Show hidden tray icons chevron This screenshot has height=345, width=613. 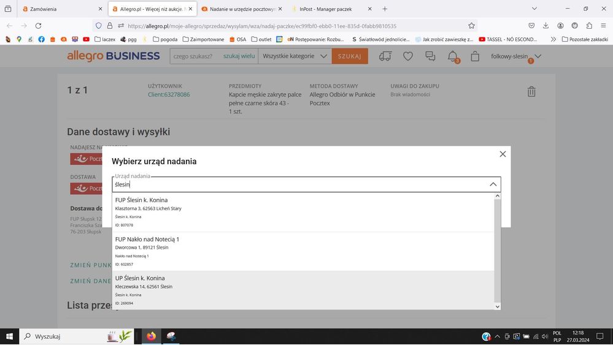click(497, 336)
